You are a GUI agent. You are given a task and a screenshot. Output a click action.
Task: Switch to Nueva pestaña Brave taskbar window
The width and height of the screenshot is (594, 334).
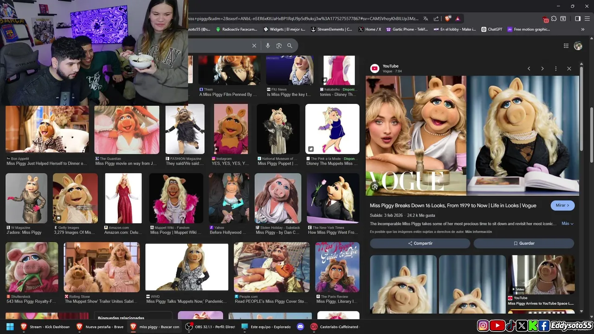click(100, 327)
